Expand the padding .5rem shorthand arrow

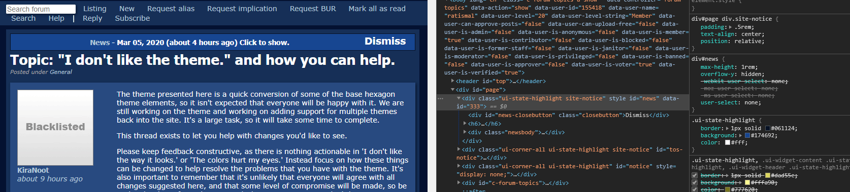pos(730,27)
